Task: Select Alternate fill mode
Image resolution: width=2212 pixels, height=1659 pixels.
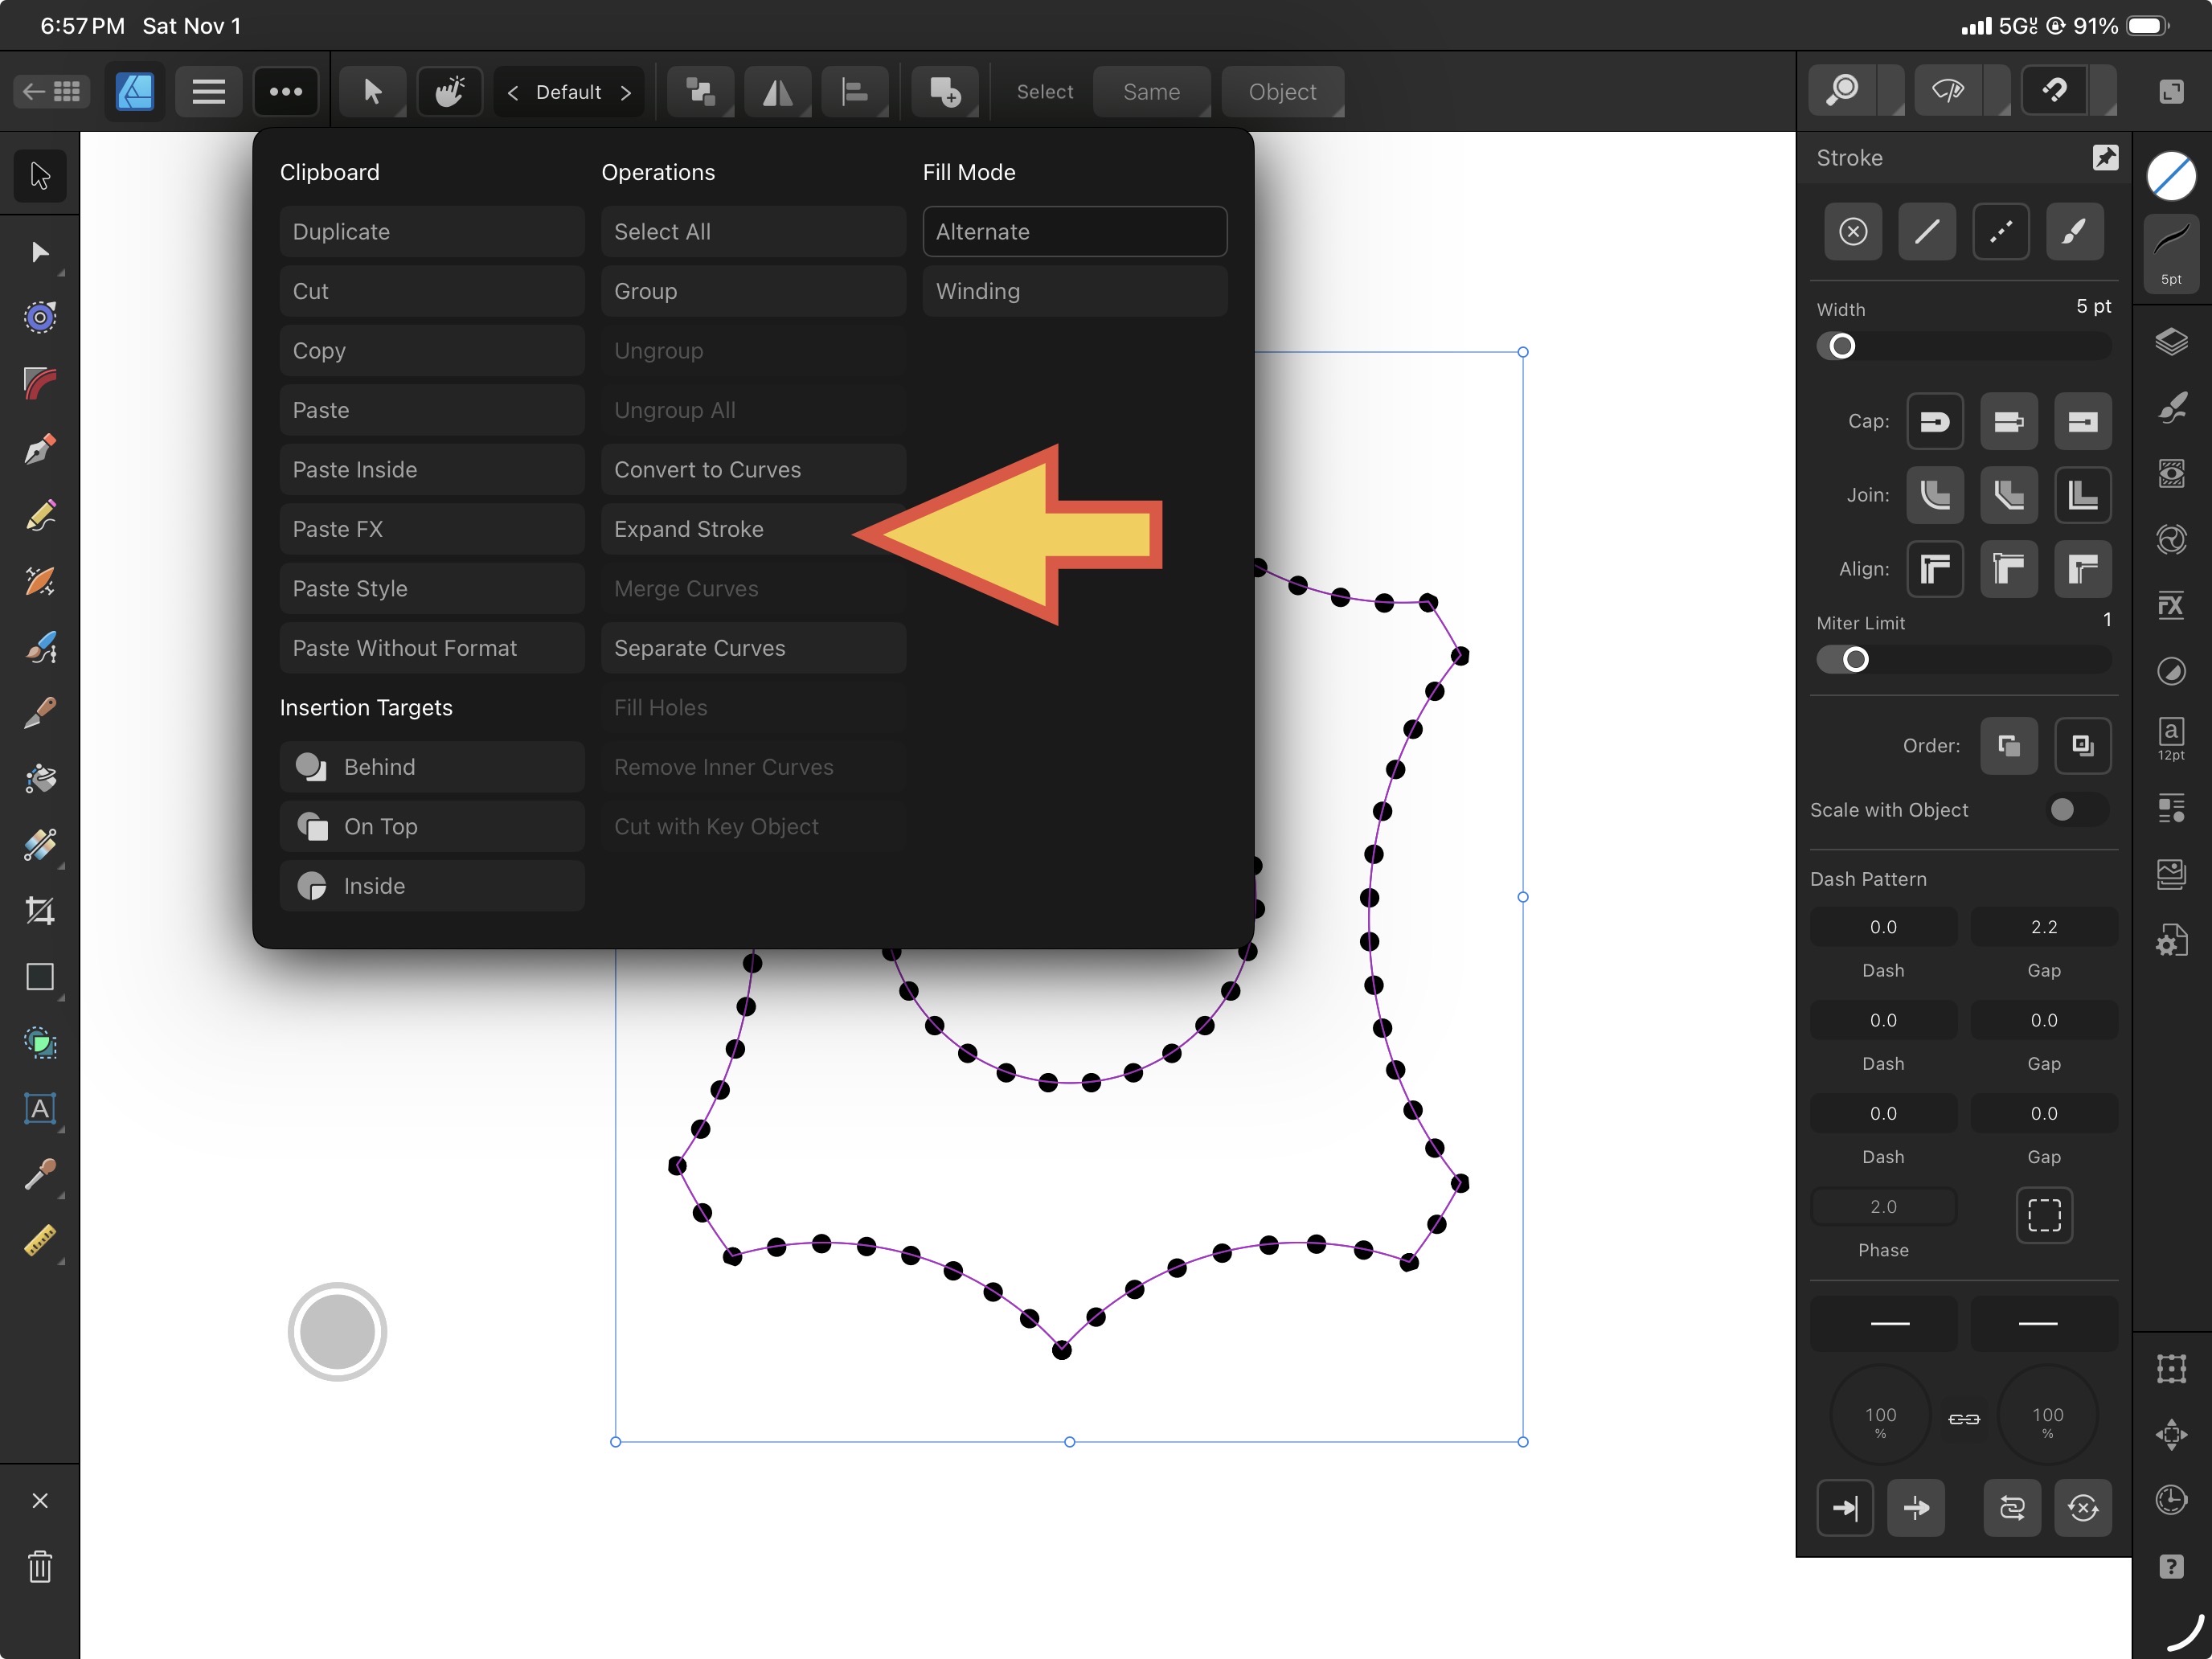Action: click(1074, 232)
